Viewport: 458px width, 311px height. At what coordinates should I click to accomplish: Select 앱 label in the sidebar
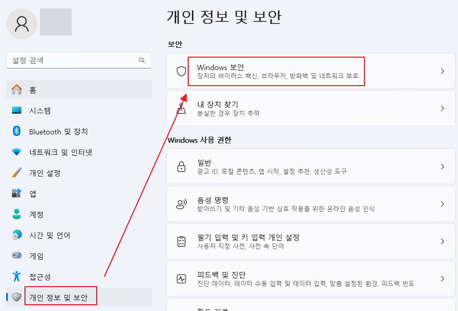coord(33,194)
